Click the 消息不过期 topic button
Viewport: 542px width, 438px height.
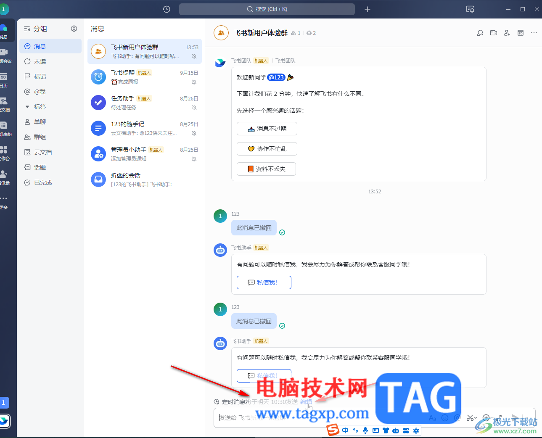[267, 129]
